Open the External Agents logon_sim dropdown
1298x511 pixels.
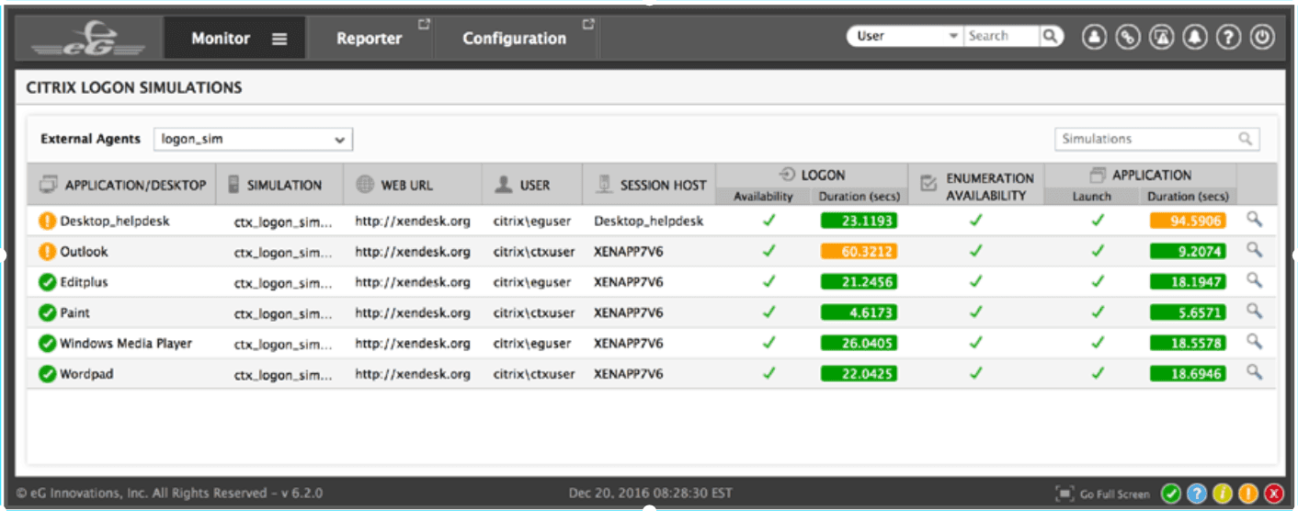click(253, 140)
